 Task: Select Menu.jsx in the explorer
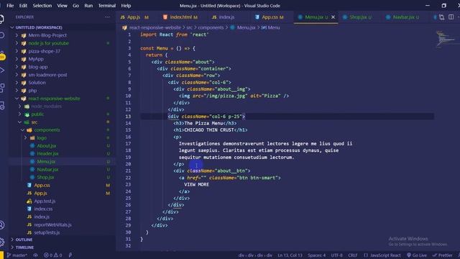(x=46, y=161)
